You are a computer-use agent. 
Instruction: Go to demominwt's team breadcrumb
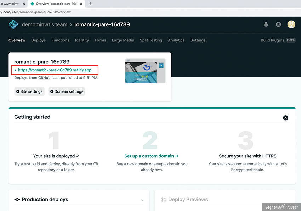coord(45,24)
